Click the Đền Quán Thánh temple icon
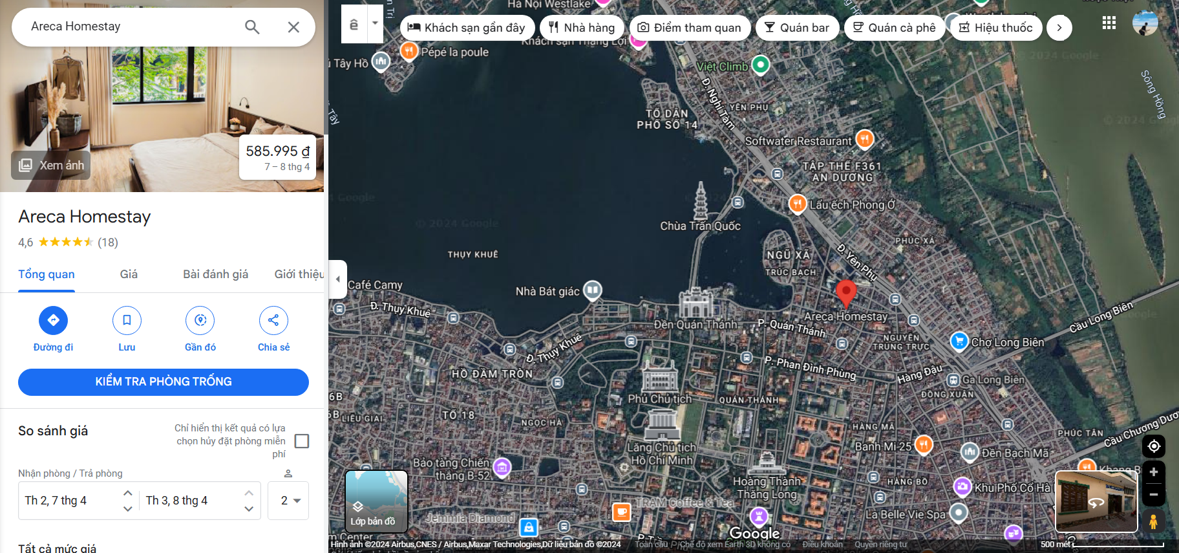 [x=696, y=303]
